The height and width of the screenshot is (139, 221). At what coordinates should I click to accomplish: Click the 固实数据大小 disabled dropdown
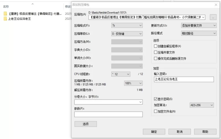pos(127,66)
